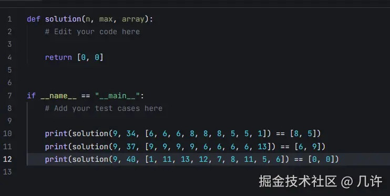Click the function name 'solution' on line 1

63,19
